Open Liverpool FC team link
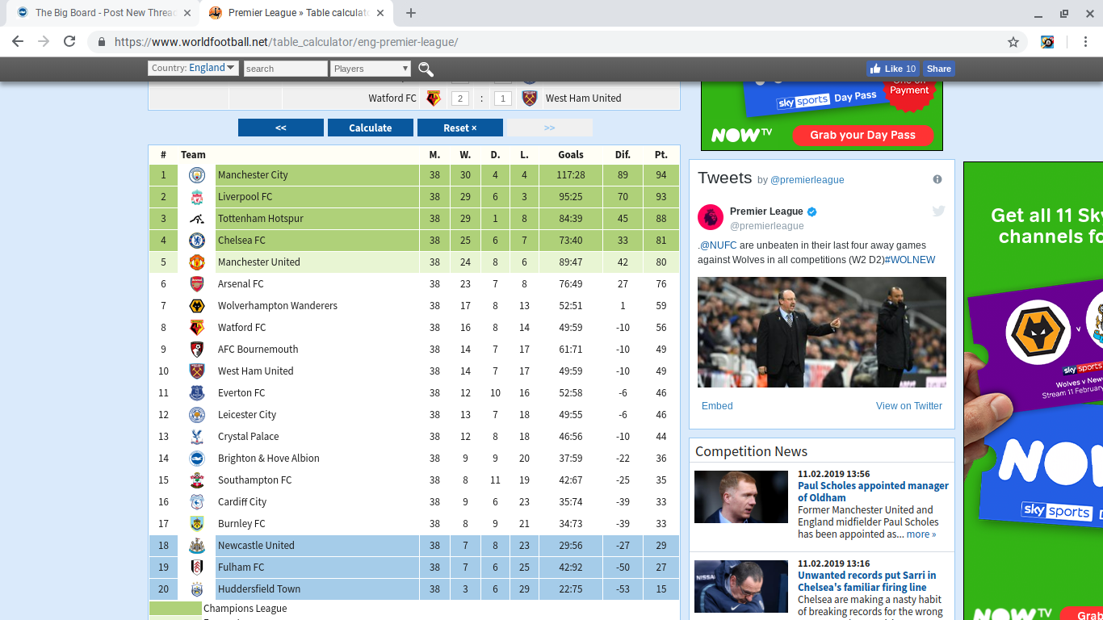1103x620 pixels. (x=245, y=197)
